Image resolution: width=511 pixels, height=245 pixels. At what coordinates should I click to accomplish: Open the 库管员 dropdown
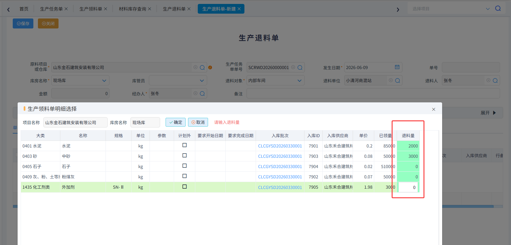tap(178, 81)
